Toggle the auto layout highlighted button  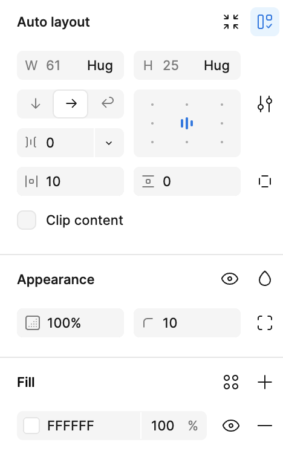265,22
